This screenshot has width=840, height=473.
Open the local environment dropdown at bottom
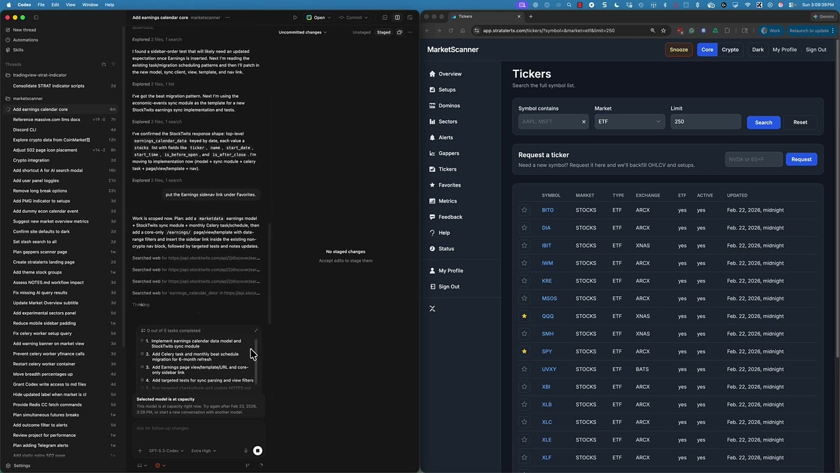click(x=142, y=465)
